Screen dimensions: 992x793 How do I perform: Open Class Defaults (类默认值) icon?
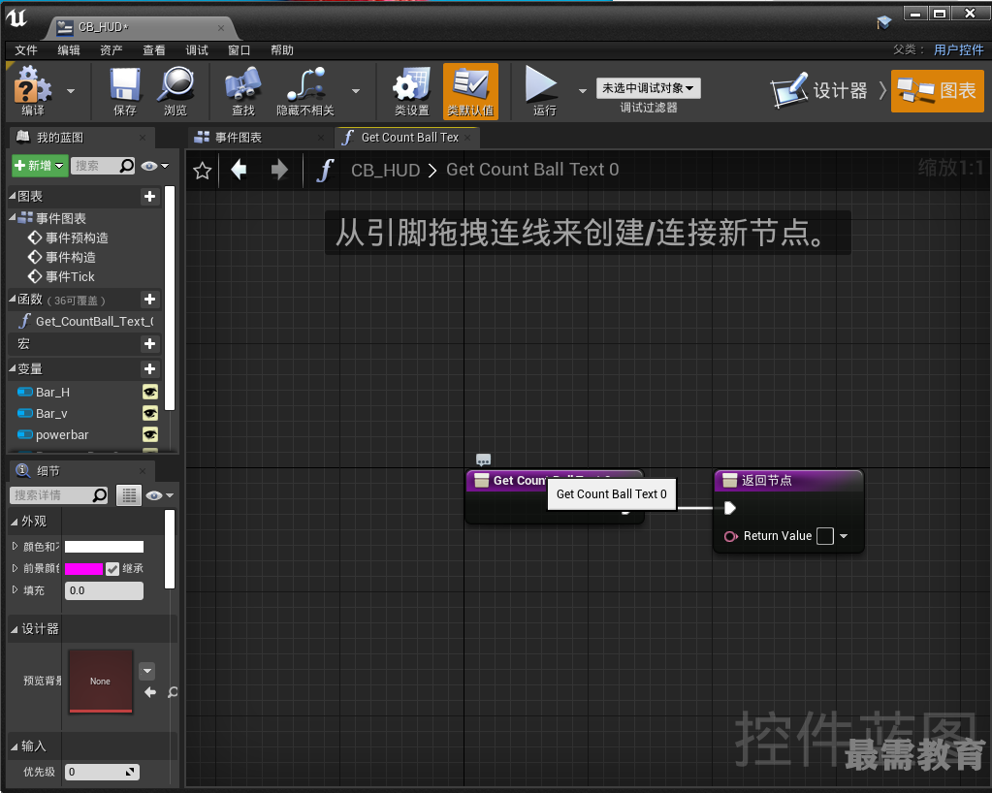point(470,90)
